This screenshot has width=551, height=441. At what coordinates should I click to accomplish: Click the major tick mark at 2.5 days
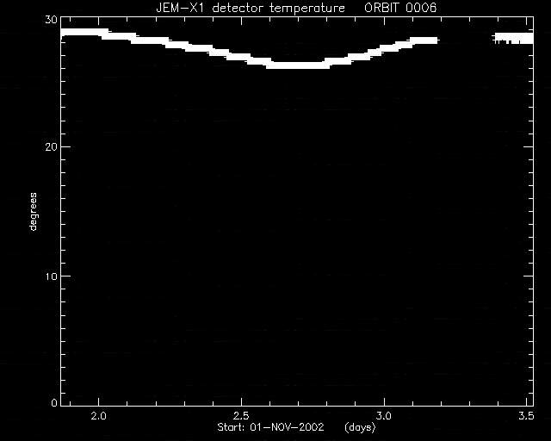pyautogui.click(x=241, y=401)
